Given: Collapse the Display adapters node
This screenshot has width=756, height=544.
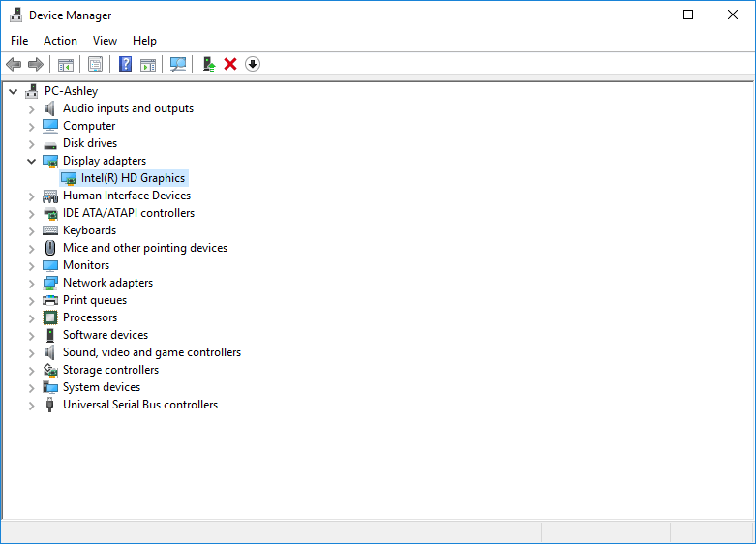Looking at the screenshot, I should [31, 161].
